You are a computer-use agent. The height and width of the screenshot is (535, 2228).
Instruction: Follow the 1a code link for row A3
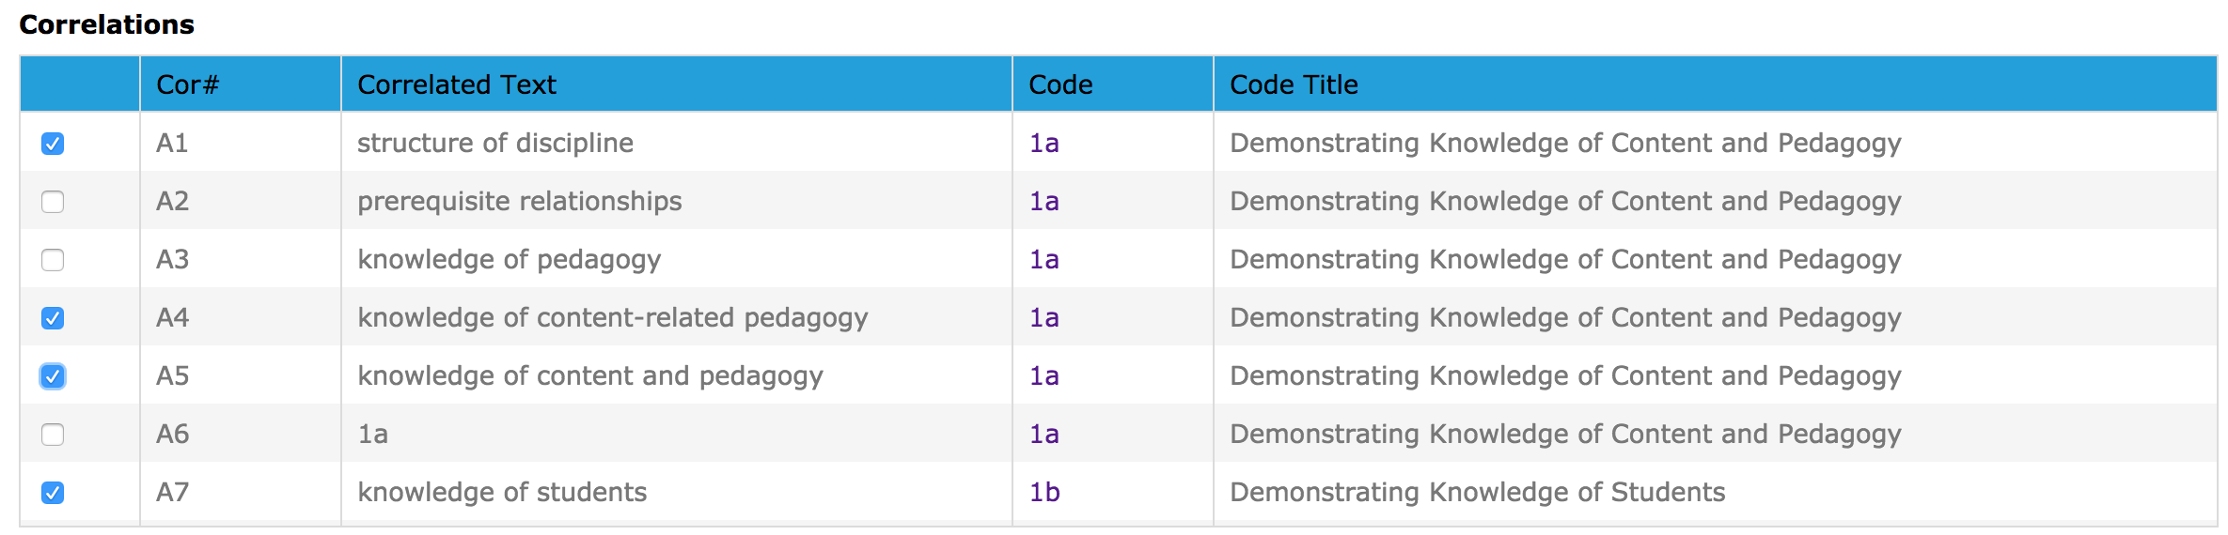1043,259
